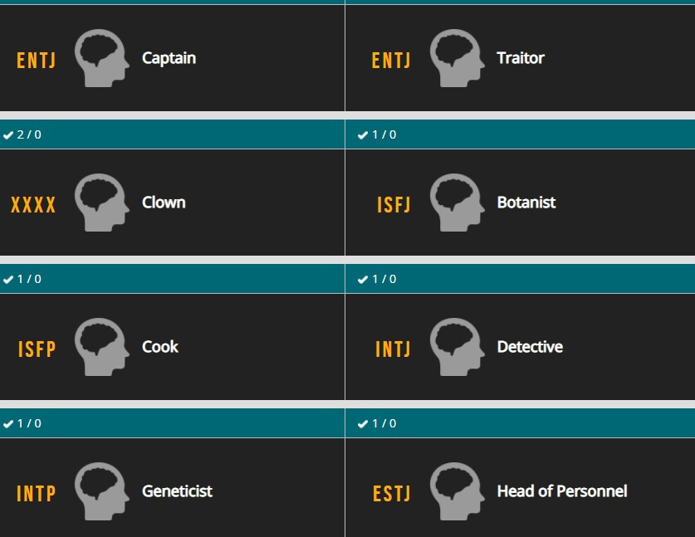Click the checkmark vote 1 / 0 above Botanist
Image resolution: width=695 pixels, height=537 pixels.
[377, 134]
